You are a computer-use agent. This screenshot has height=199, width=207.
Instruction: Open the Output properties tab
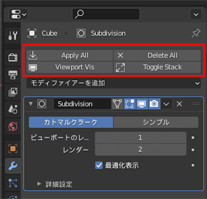coord(13,75)
